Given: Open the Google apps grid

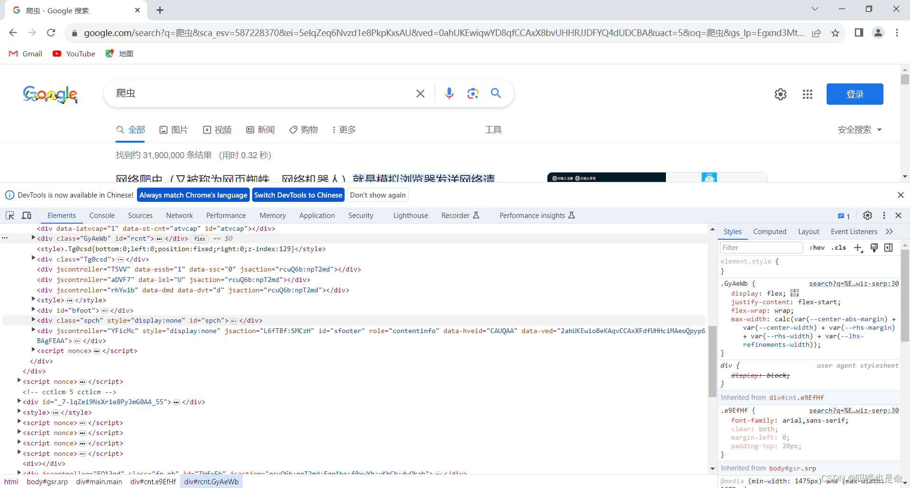Looking at the screenshot, I should point(808,94).
